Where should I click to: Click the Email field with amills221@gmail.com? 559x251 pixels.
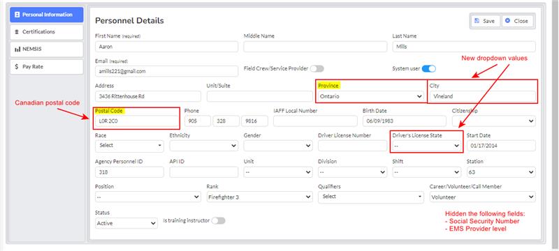click(x=166, y=71)
